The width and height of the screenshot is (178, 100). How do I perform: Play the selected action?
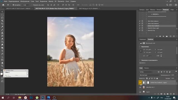tap(164, 36)
